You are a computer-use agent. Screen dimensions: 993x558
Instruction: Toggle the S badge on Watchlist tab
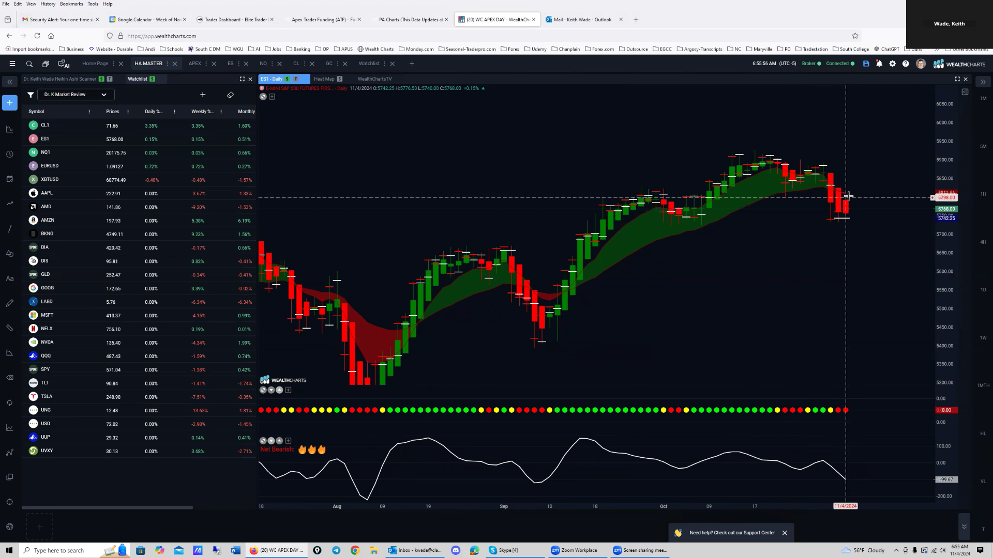pos(152,79)
